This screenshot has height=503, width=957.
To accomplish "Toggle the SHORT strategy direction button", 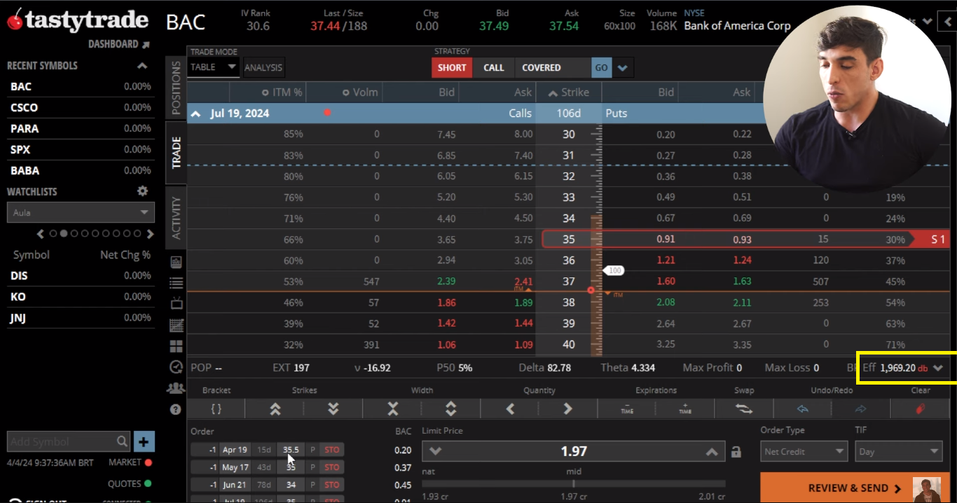I will [452, 68].
